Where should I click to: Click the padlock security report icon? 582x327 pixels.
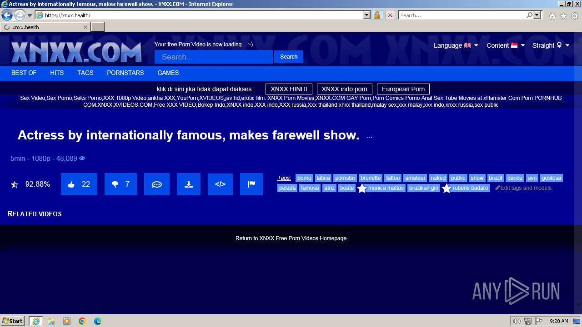pyautogui.click(x=377, y=15)
